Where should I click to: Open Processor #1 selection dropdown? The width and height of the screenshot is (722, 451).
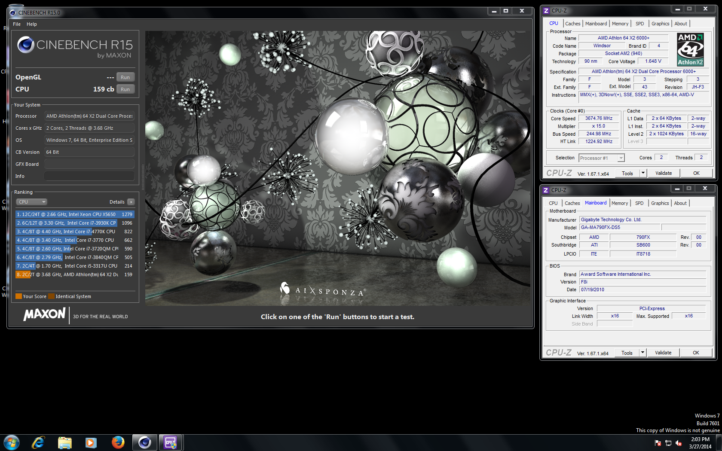click(x=601, y=158)
